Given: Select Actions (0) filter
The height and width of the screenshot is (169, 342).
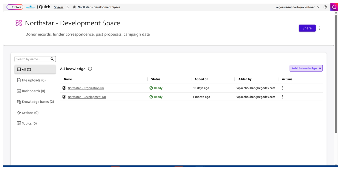Looking at the screenshot, I should 28,113.
